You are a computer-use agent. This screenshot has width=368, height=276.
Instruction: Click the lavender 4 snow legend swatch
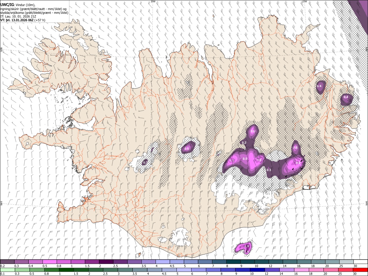162,262
